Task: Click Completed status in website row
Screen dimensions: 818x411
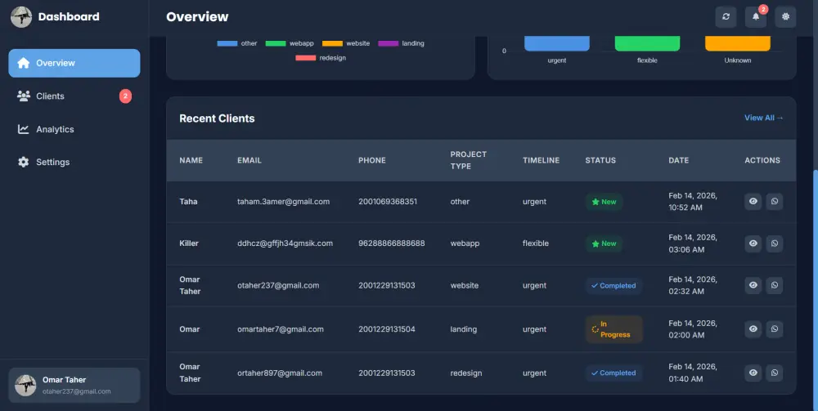Action: [613, 285]
